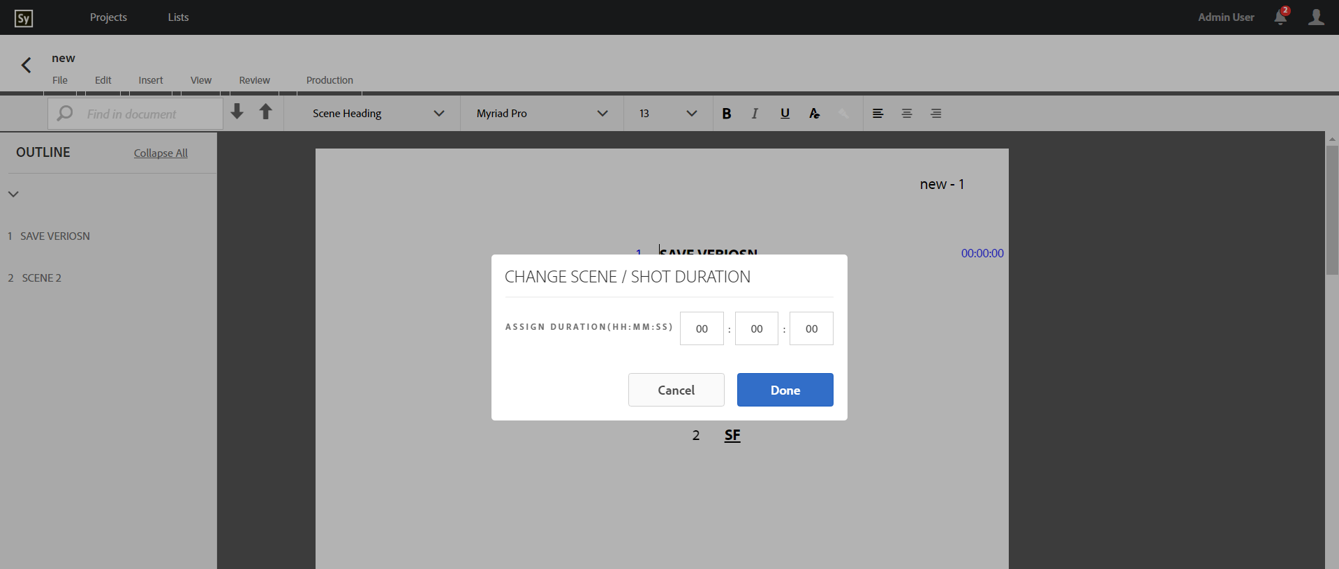Toggle italic formatting
The image size is (1339, 569).
[755, 114]
